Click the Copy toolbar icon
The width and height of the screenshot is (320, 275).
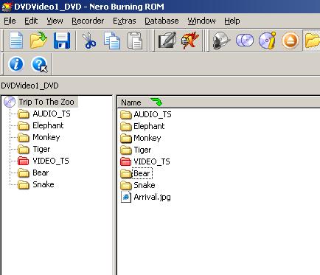[112, 40]
